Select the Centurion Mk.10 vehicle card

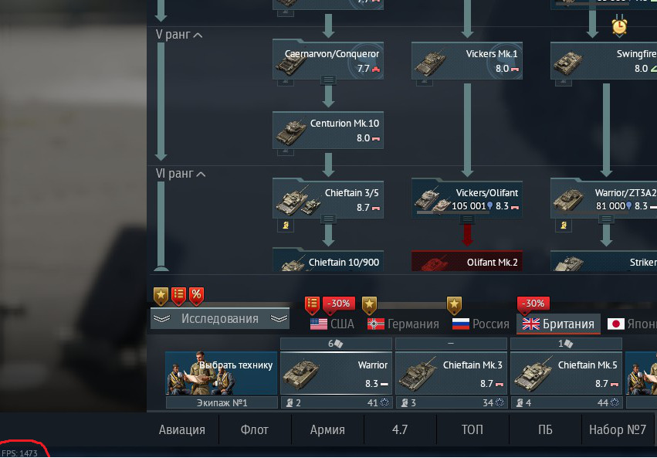click(328, 131)
